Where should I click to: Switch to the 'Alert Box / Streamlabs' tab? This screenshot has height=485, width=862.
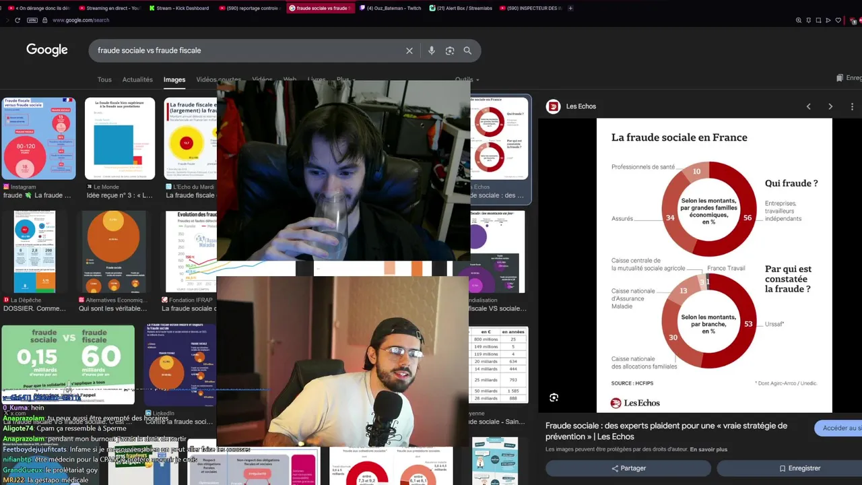[x=461, y=8]
